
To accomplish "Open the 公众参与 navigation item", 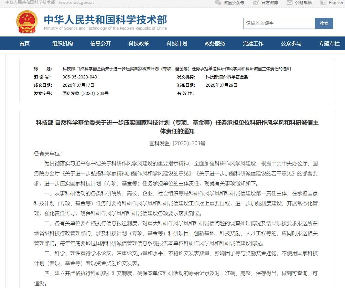I will point(291,44).
